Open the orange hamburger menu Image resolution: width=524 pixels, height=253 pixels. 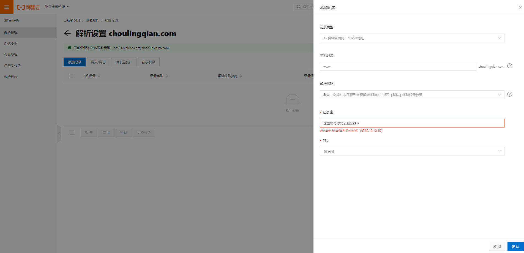7,7
